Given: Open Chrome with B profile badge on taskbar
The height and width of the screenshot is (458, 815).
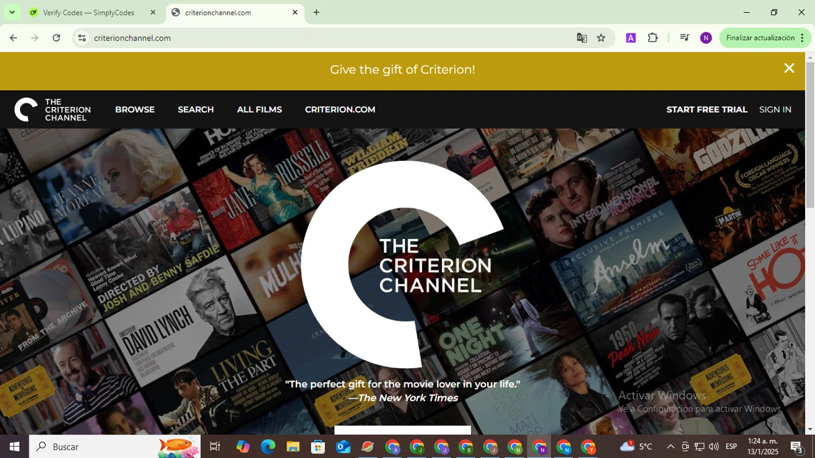Looking at the screenshot, I should coord(466,447).
